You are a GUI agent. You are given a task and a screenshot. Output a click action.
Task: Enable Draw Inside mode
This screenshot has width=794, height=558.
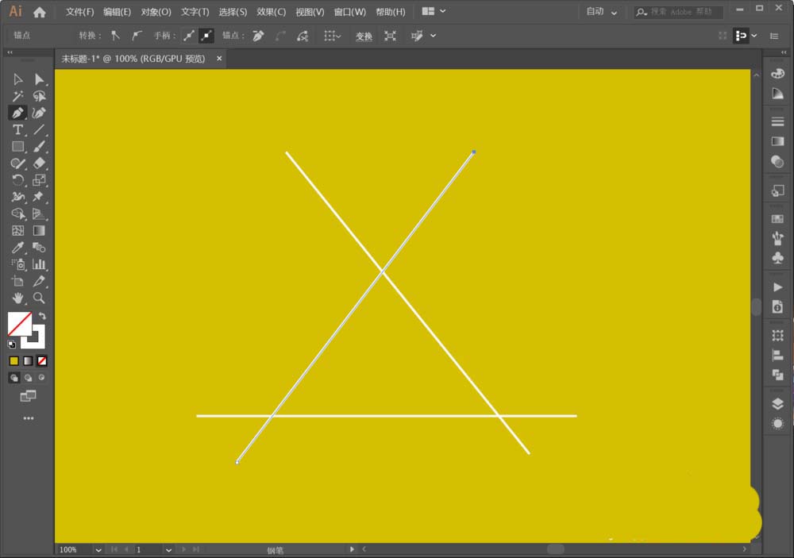(41, 378)
